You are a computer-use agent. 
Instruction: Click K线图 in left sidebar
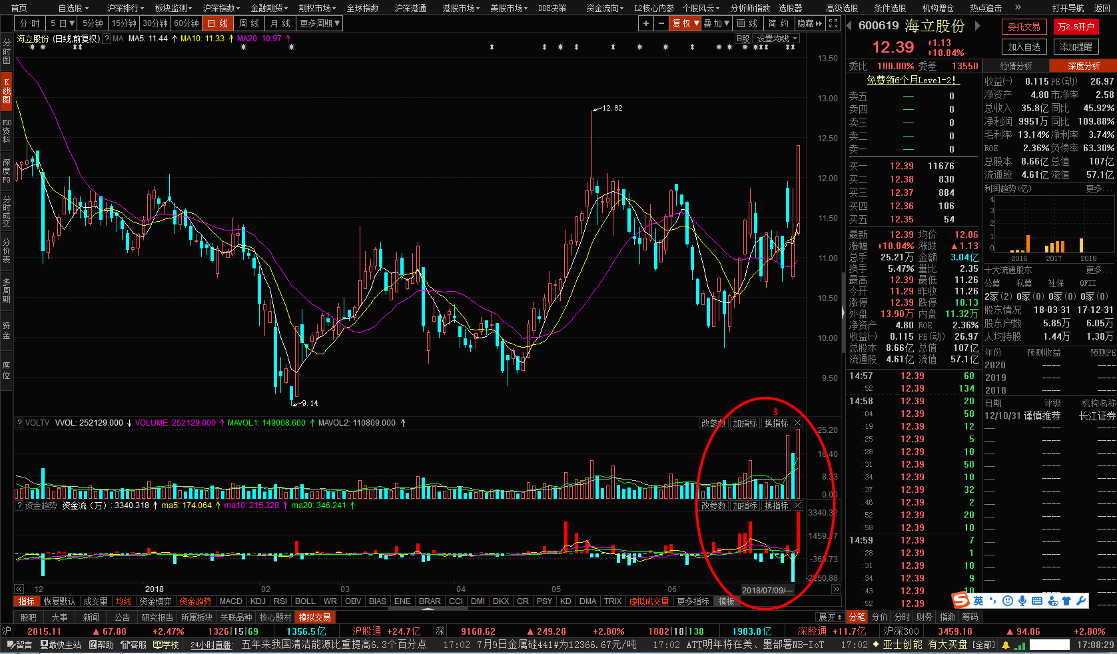pyautogui.click(x=7, y=92)
